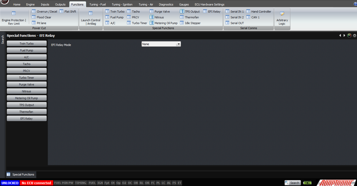The width and height of the screenshot is (357, 186).
Task: Open Turbo Timer from the ribbon
Action: 137,23
